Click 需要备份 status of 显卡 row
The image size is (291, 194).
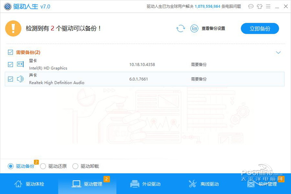(x=199, y=64)
